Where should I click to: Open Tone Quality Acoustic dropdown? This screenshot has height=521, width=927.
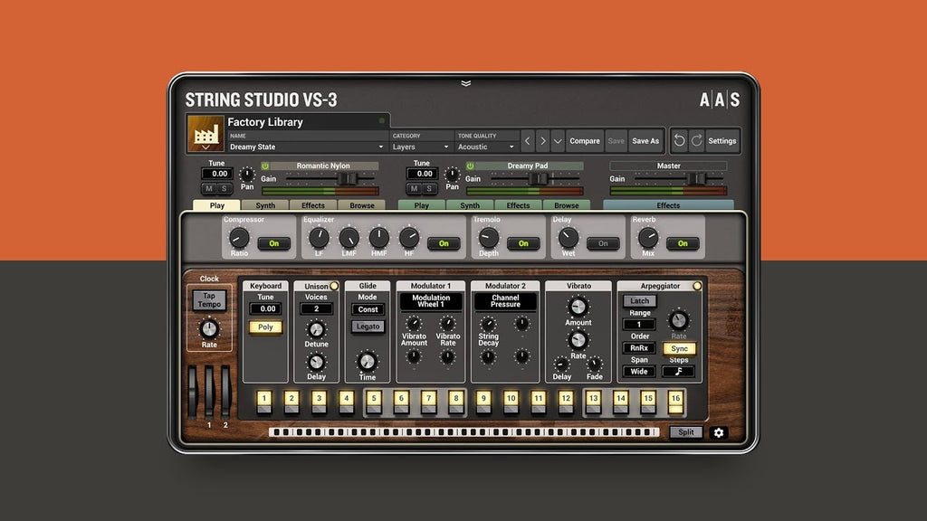(x=486, y=147)
